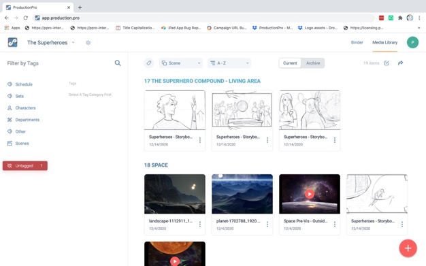Click the green browser extension icon

[x=391, y=18]
